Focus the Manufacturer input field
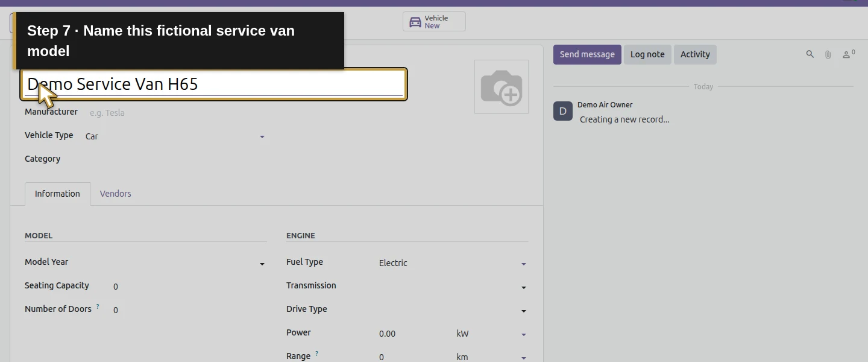868x362 pixels. (x=178, y=113)
